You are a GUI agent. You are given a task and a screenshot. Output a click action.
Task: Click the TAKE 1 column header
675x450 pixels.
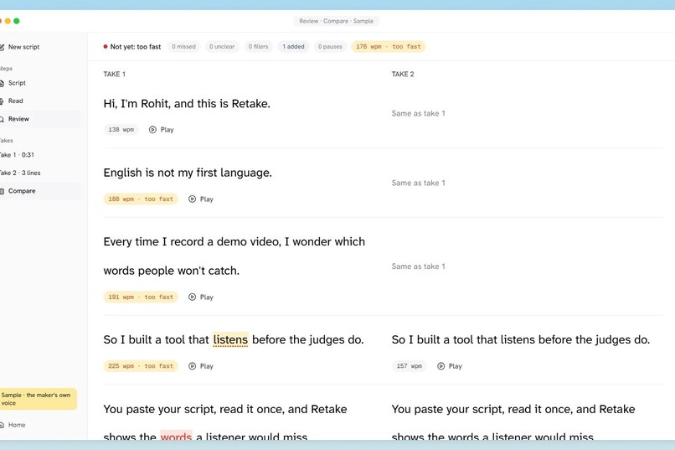[115, 74]
